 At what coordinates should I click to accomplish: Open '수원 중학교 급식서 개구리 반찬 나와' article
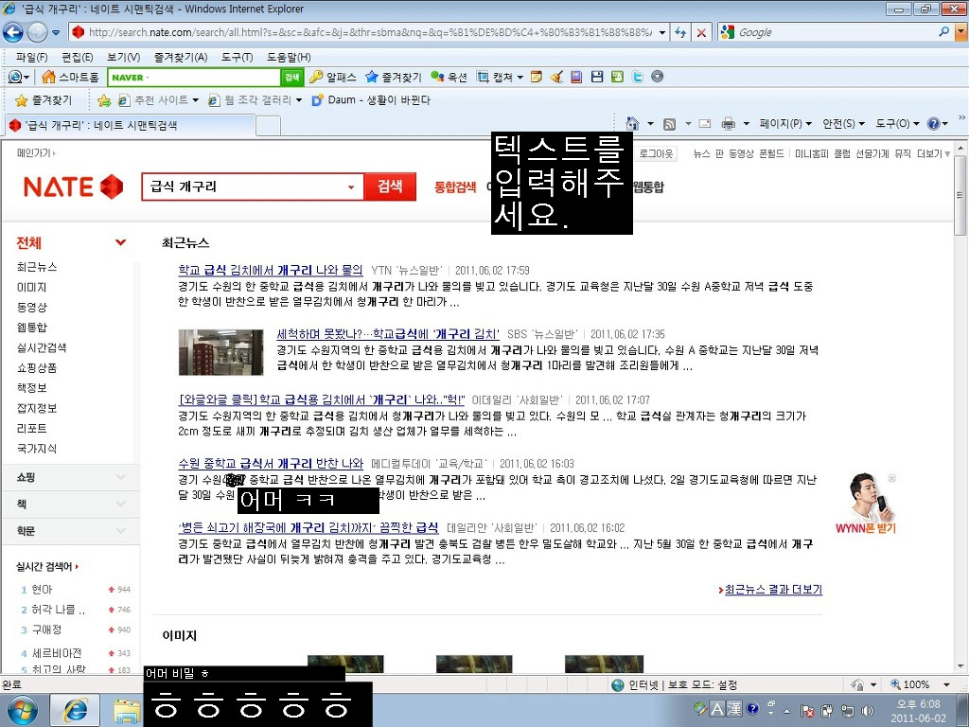click(x=271, y=463)
